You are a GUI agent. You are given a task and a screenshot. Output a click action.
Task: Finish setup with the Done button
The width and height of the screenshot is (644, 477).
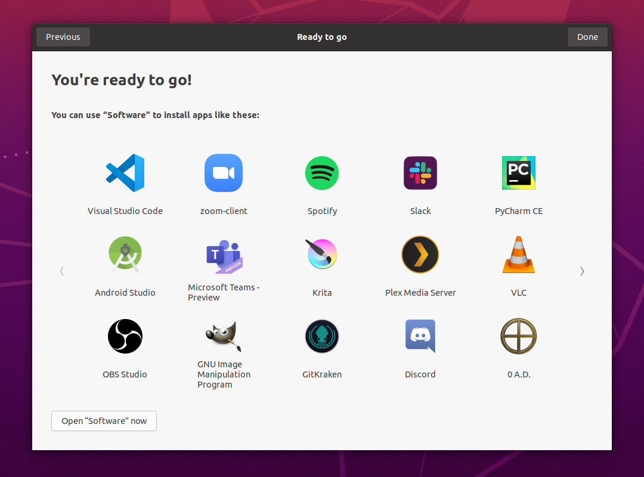[x=587, y=37]
